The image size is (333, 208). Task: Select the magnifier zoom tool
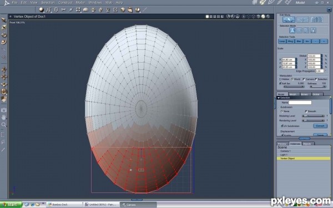pyautogui.click(x=4, y=125)
